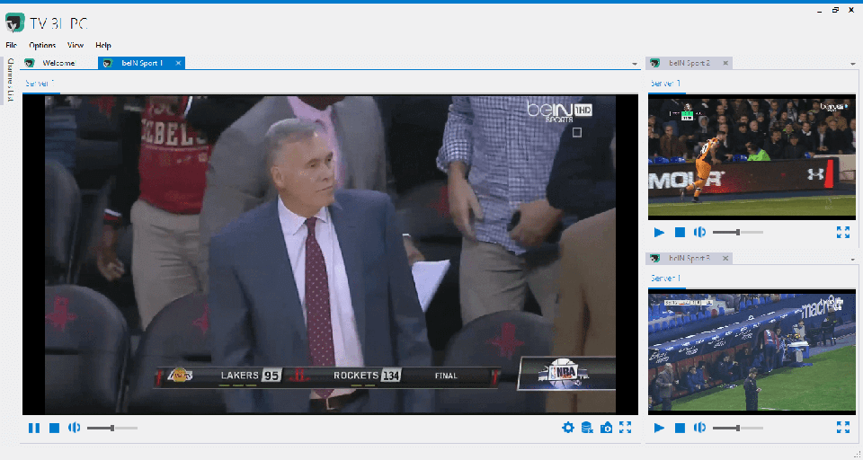Select Server 1 in beIN Sport 1 panel
Screen dimensions: 863x460
coord(40,83)
